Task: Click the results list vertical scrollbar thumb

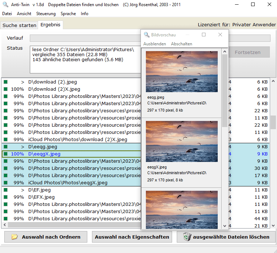Action: click(x=273, y=122)
